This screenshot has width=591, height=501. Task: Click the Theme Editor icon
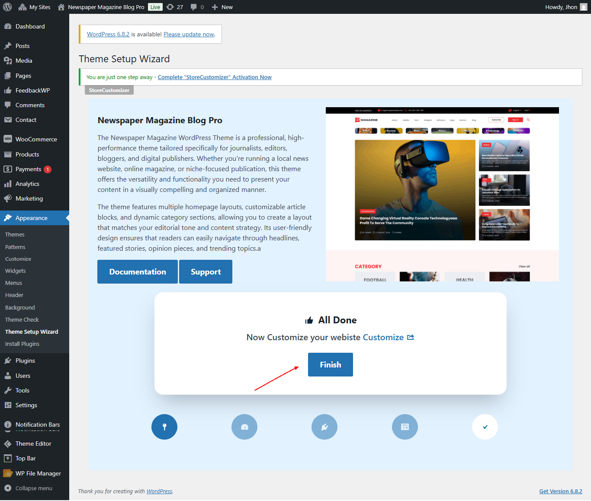tap(8, 444)
